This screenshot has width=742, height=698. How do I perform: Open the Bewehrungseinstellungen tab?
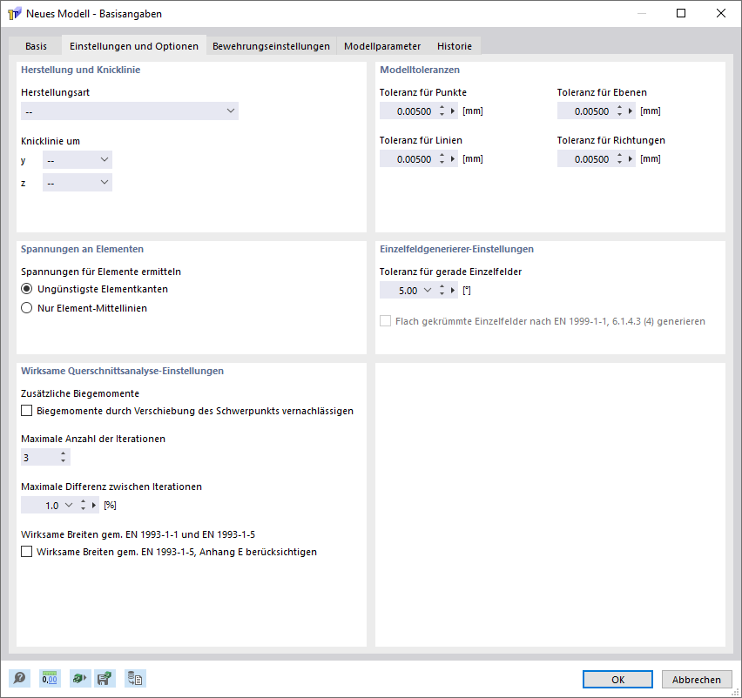pyautogui.click(x=271, y=46)
